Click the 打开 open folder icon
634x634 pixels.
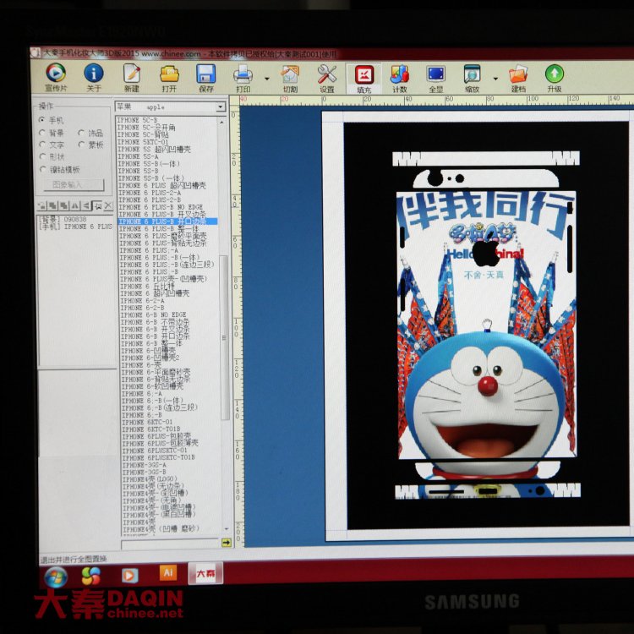[x=169, y=75]
